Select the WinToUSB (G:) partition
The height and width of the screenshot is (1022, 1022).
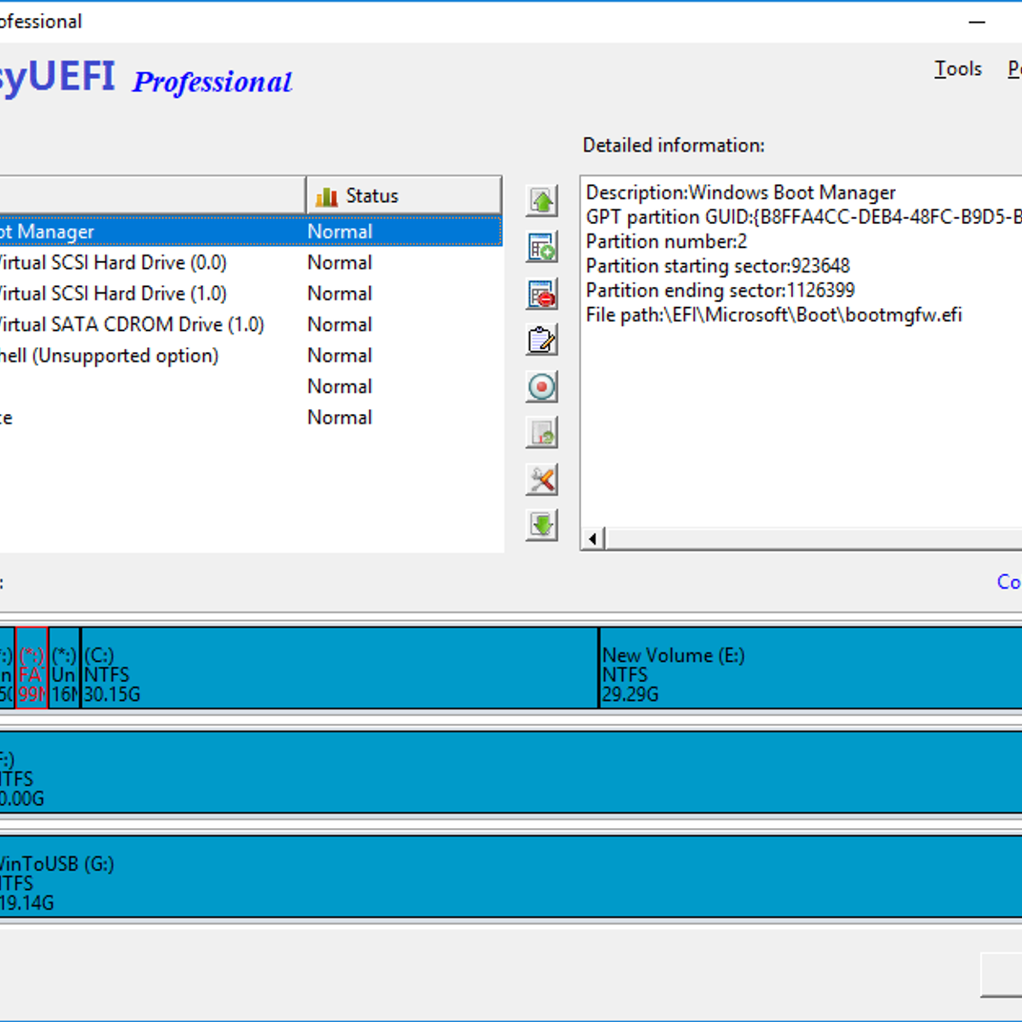click(x=511, y=876)
